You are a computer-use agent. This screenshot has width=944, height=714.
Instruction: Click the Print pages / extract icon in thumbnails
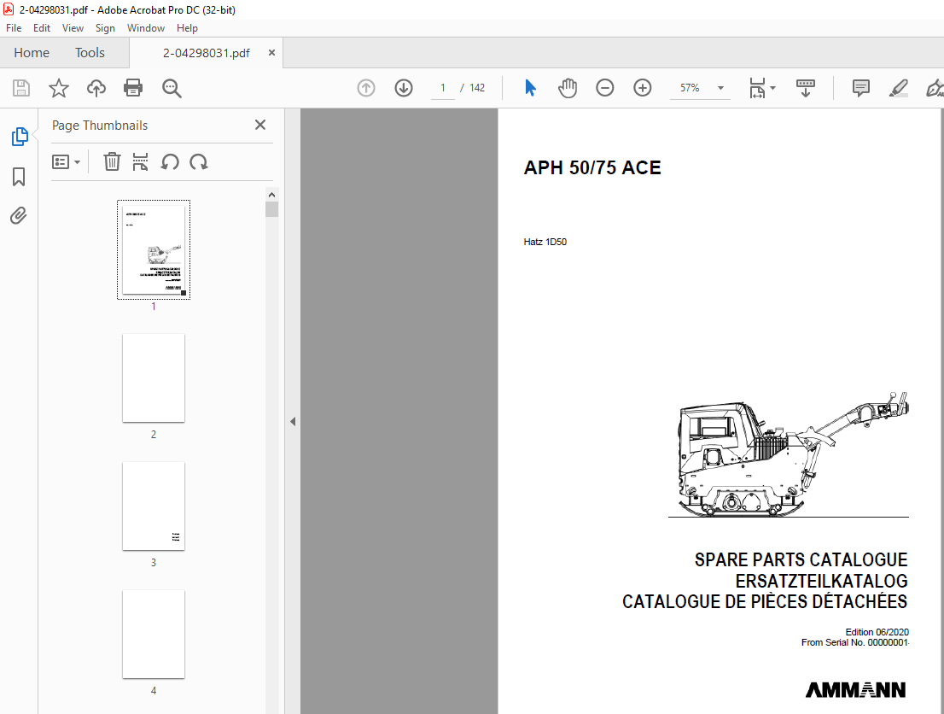pyautogui.click(x=140, y=162)
